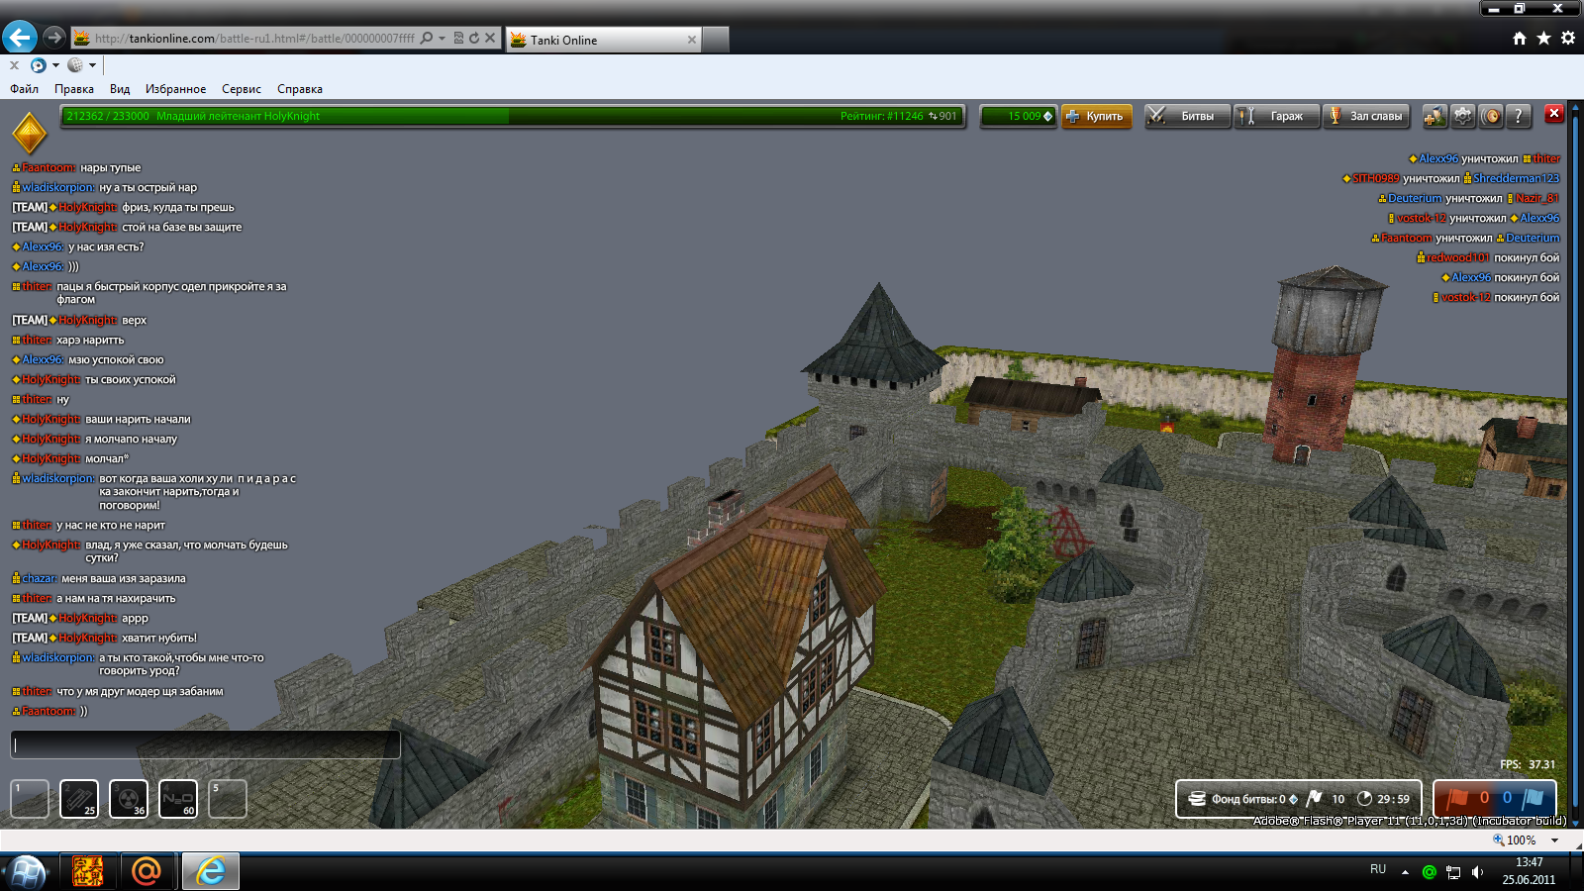1584x891 pixels.
Task: Open the help question mark button
Action: tap(1519, 116)
